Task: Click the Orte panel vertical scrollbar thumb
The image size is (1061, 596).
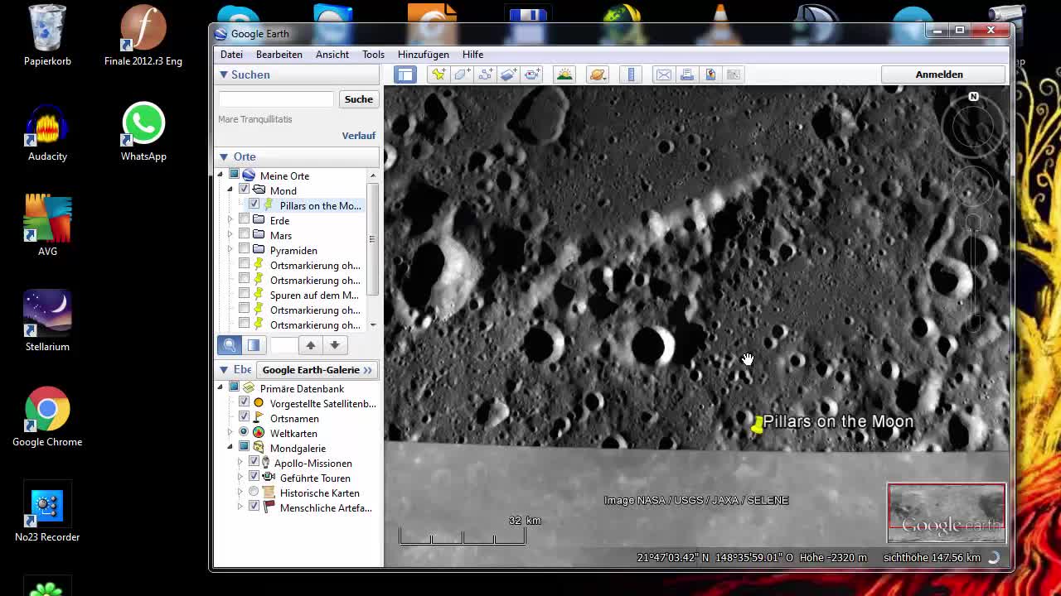Action: 372,240
